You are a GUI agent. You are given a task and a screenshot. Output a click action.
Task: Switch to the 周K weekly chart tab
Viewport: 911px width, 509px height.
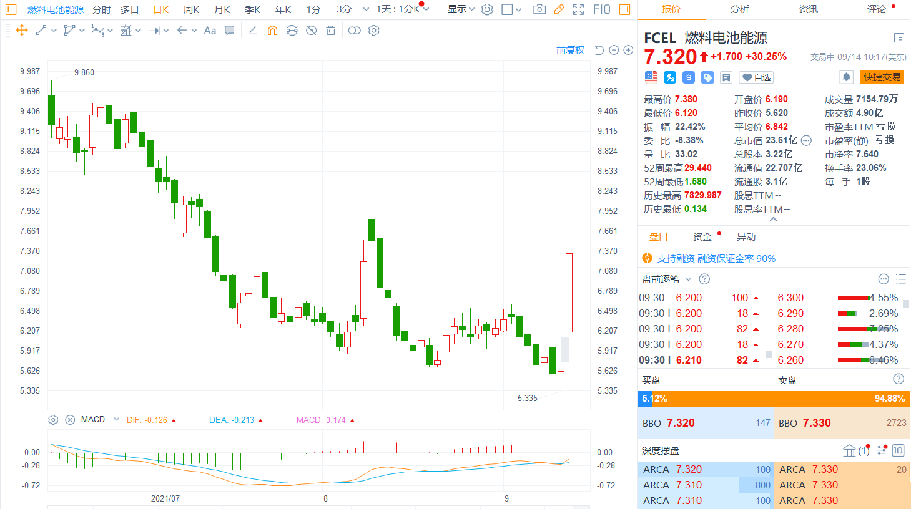tap(191, 9)
